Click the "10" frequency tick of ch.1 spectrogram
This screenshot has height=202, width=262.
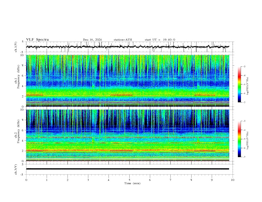(22, 55)
